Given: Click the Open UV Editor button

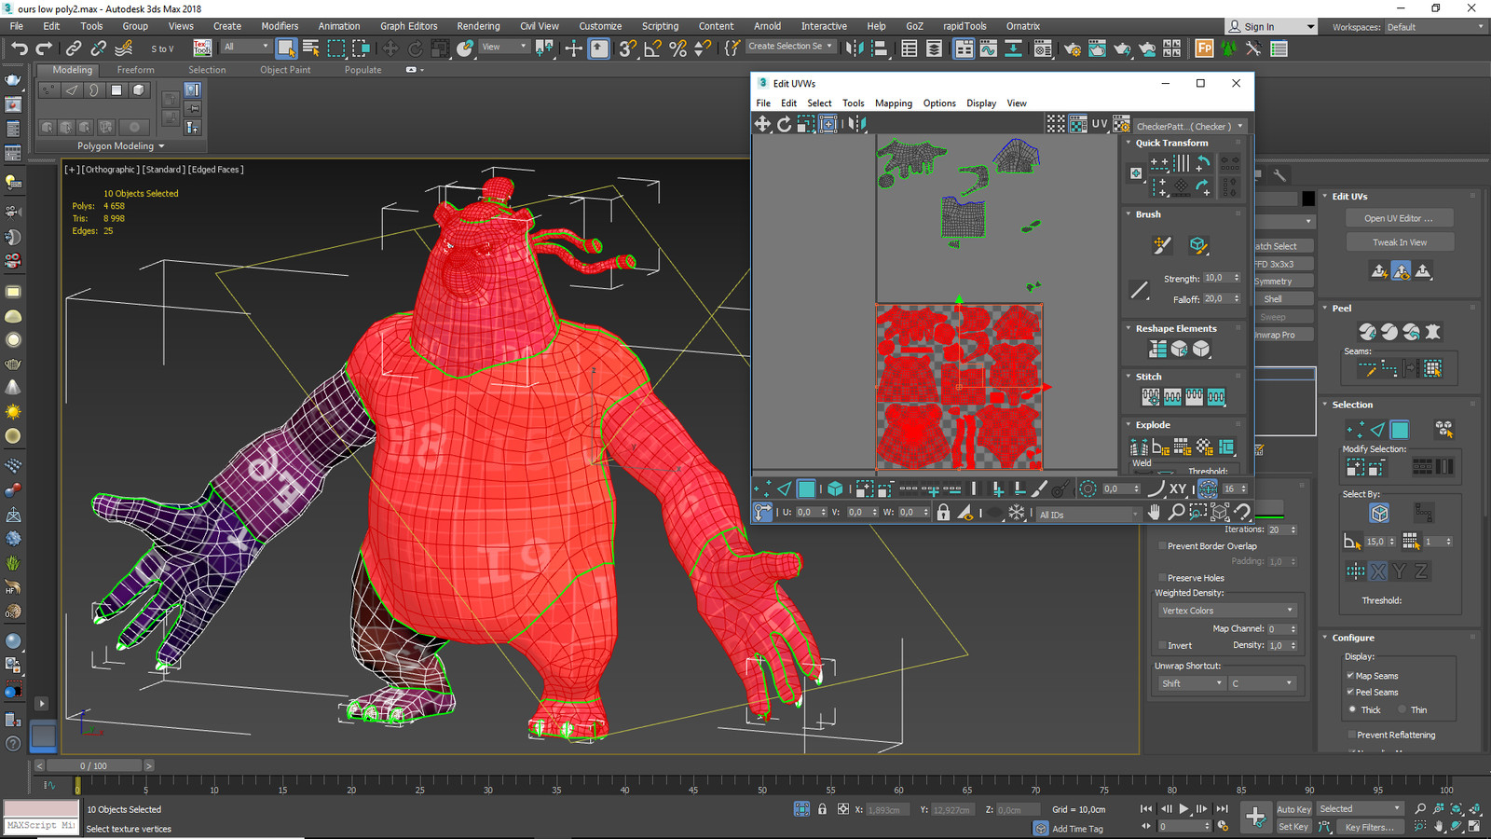Looking at the screenshot, I should point(1399,218).
